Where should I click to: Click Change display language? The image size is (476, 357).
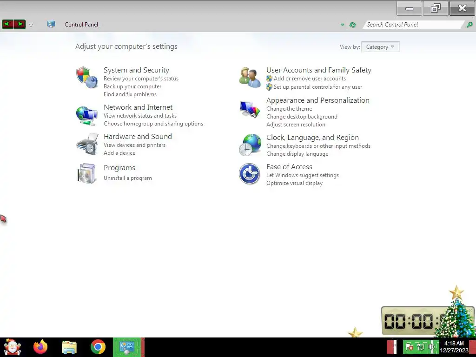[x=297, y=154]
